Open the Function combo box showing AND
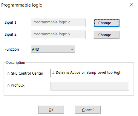This screenshot has width=138, height=116. click(x=53, y=49)
